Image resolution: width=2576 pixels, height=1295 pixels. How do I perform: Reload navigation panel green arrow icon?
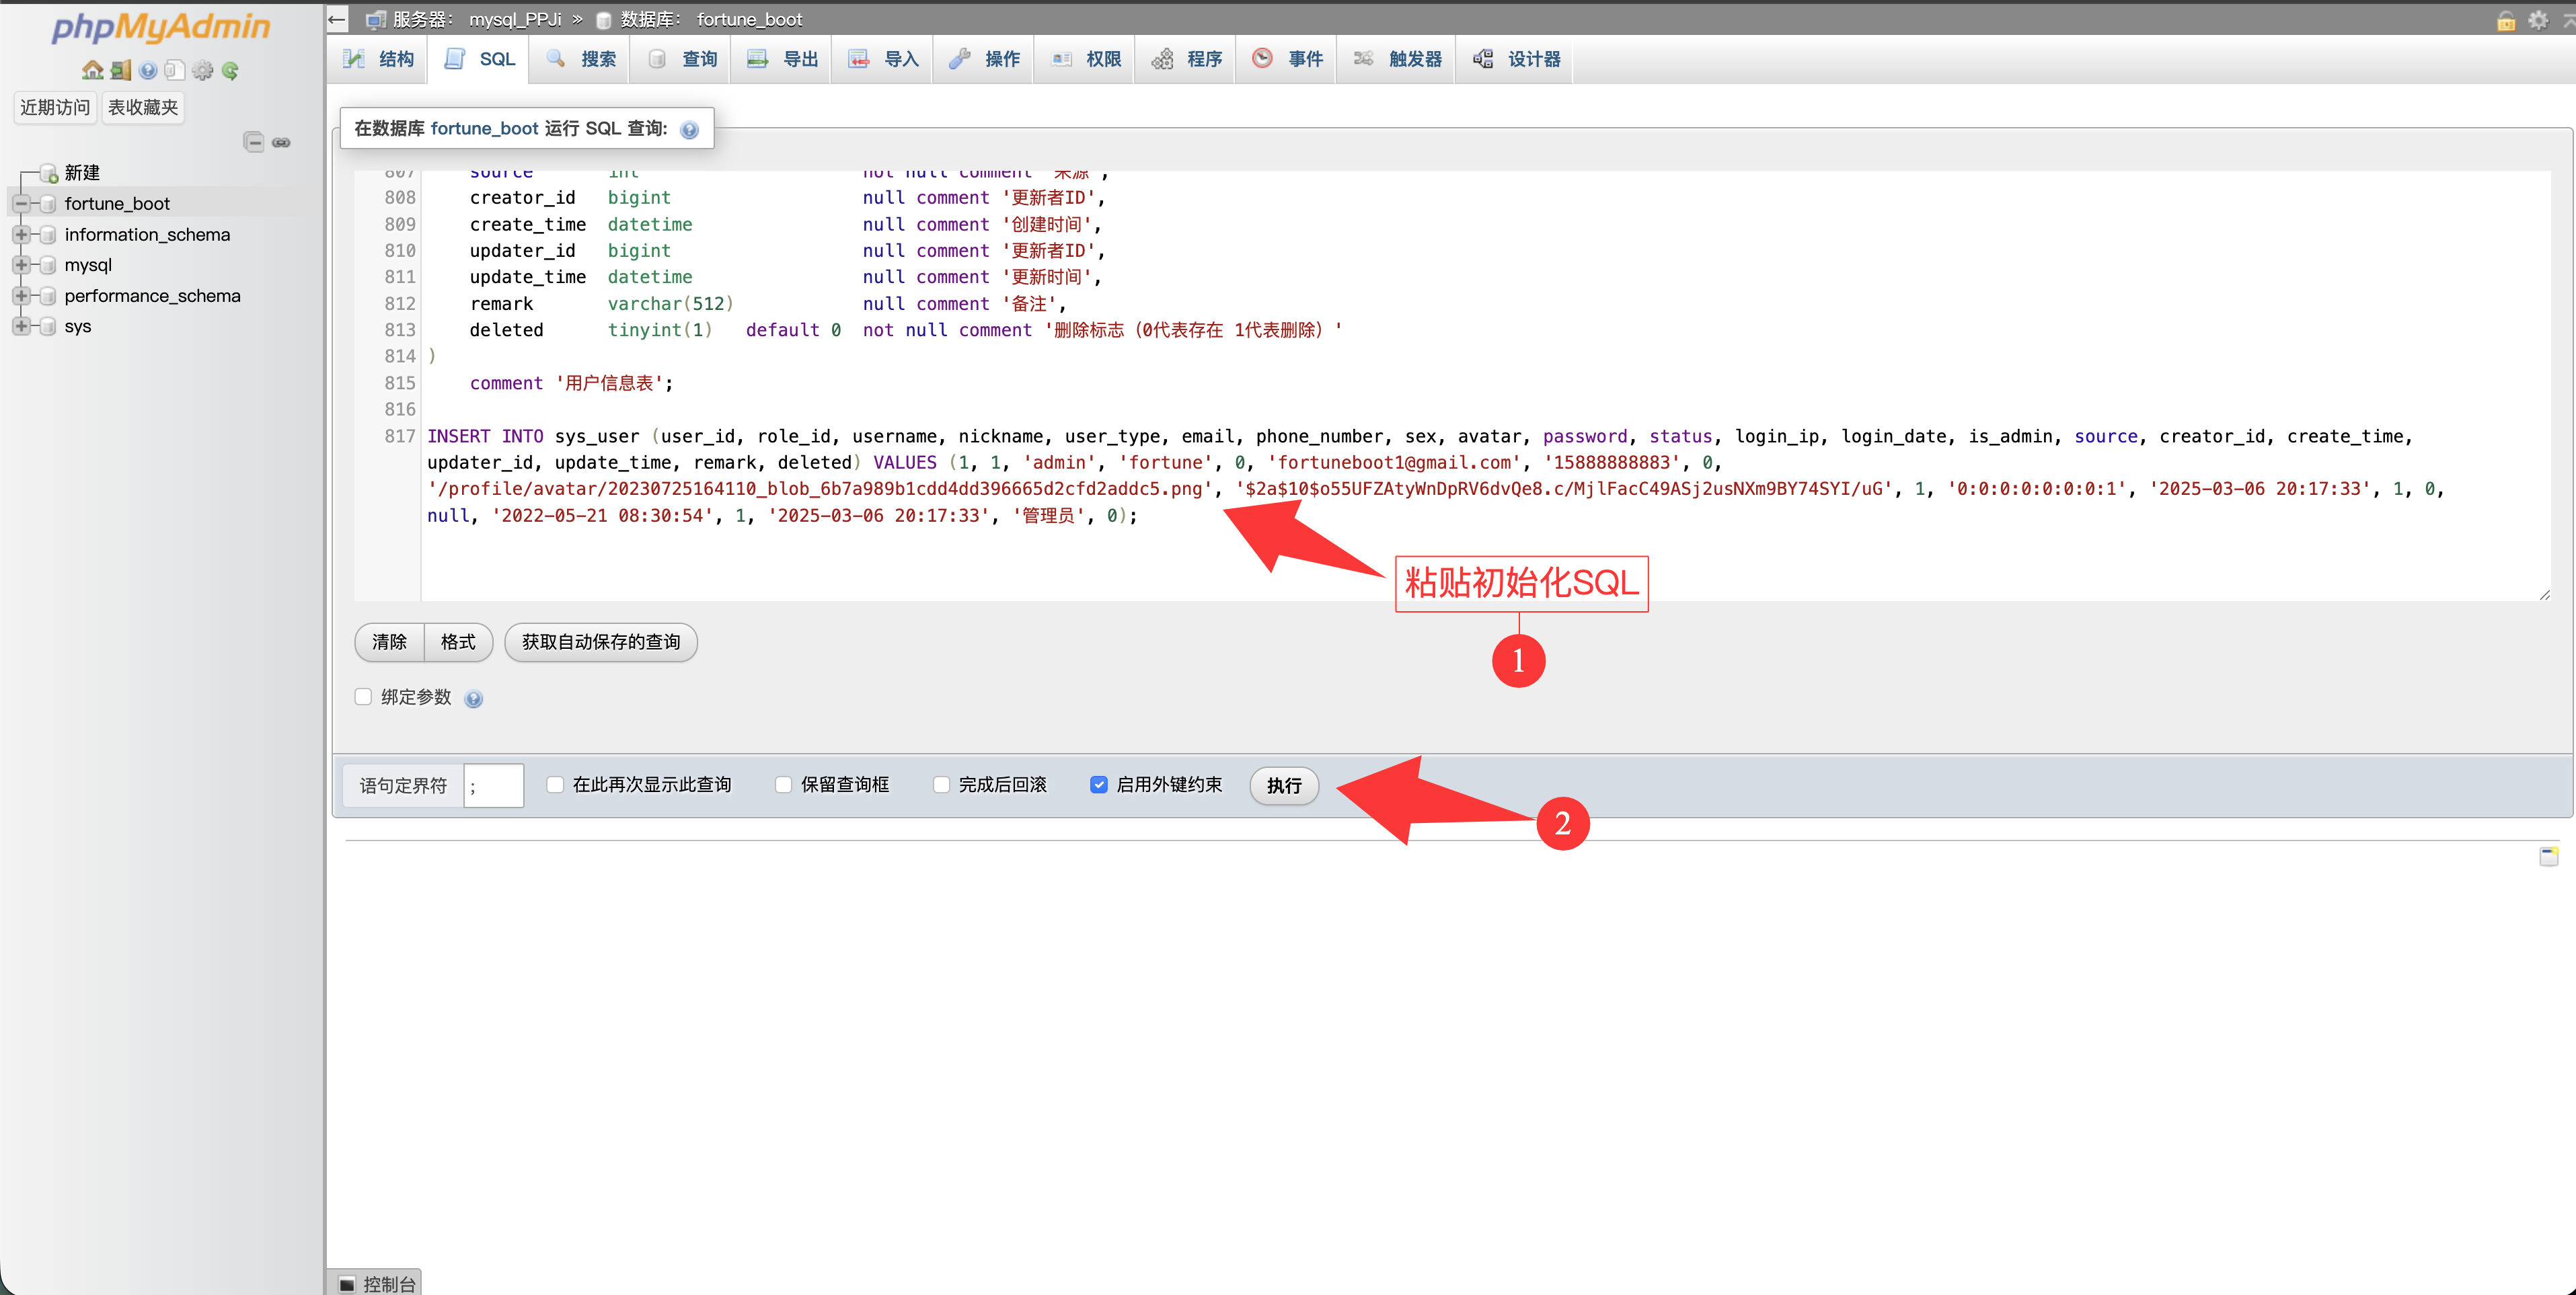point(231,70)
